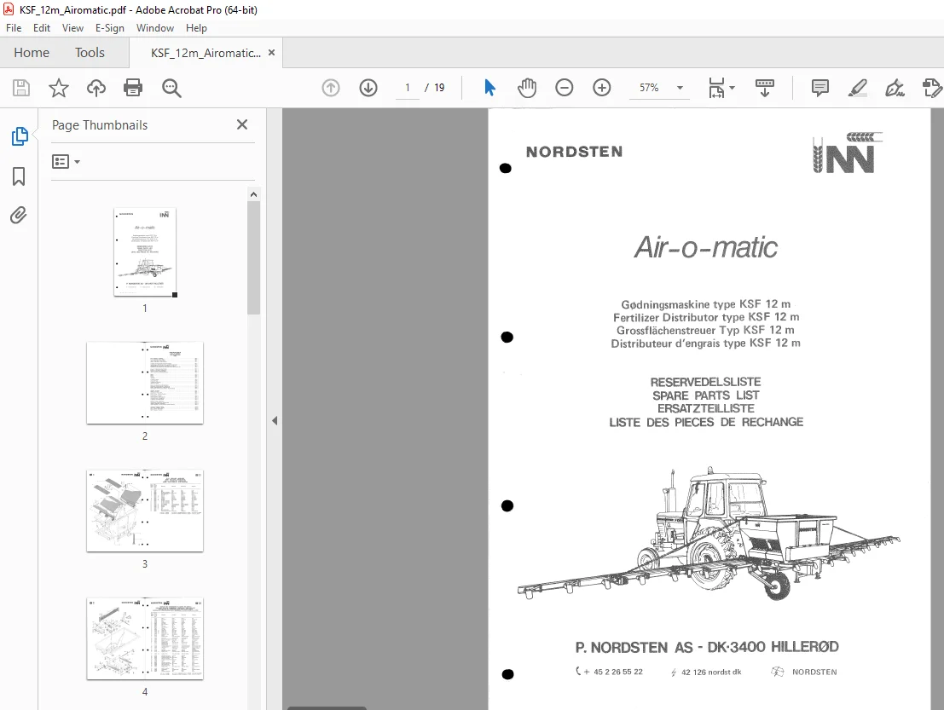Click the SPARE PARTS LIST text
944x710 pixels.
[705, 395]
